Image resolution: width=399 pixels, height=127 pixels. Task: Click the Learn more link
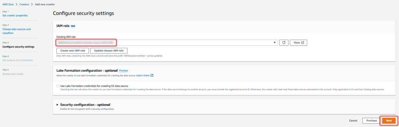tap(143, 75)
